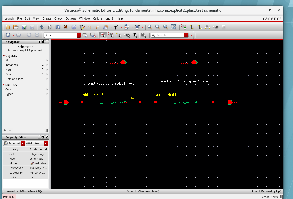This screenshot has height=199, width=293.
Task: Select the narrow wire tool
Action: point(191,27)
